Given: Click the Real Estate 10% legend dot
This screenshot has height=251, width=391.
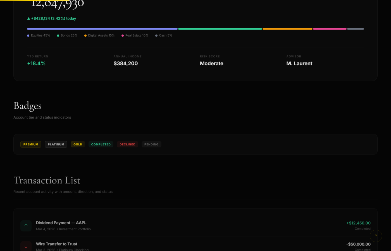Looking at the screenshot, I should click(123, 36).
